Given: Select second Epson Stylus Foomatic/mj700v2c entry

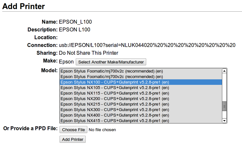Looking at the screenshot, I should coord(141,77).
